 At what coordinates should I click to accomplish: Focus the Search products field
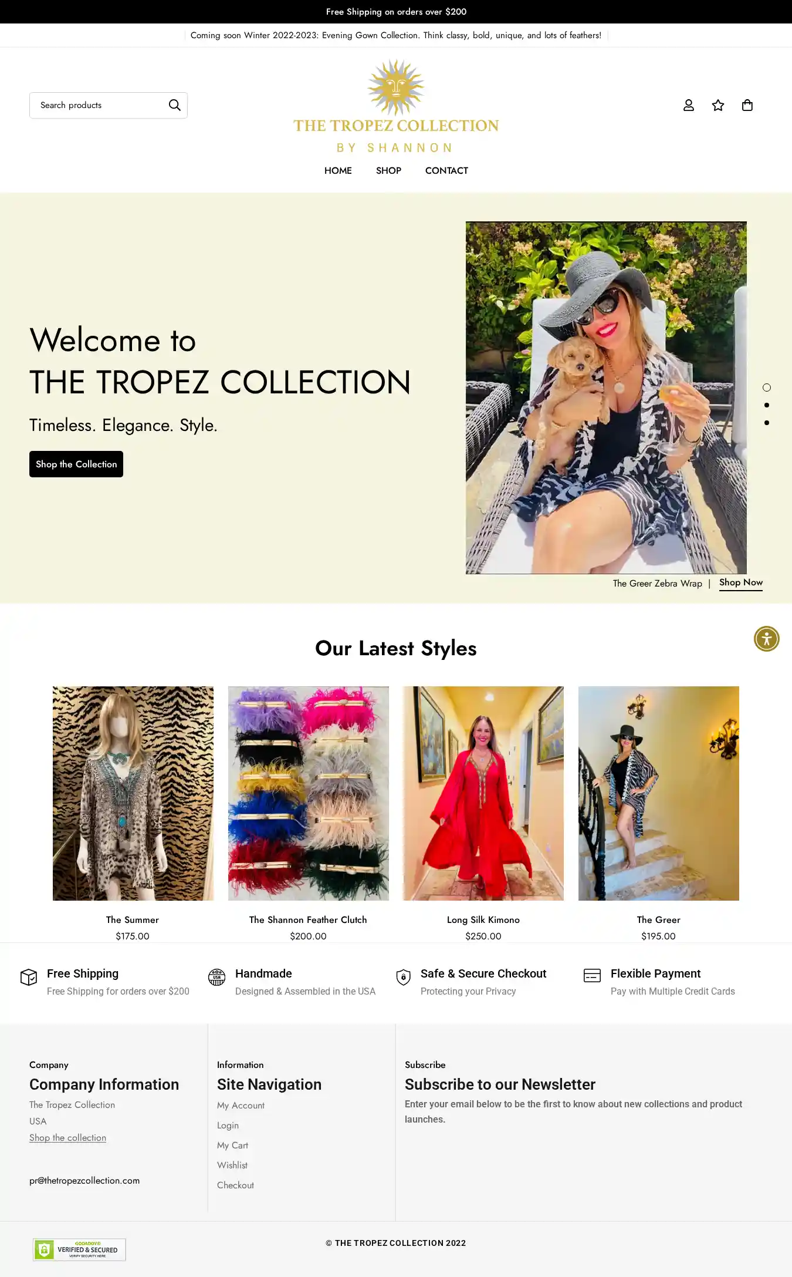point(100,105)
